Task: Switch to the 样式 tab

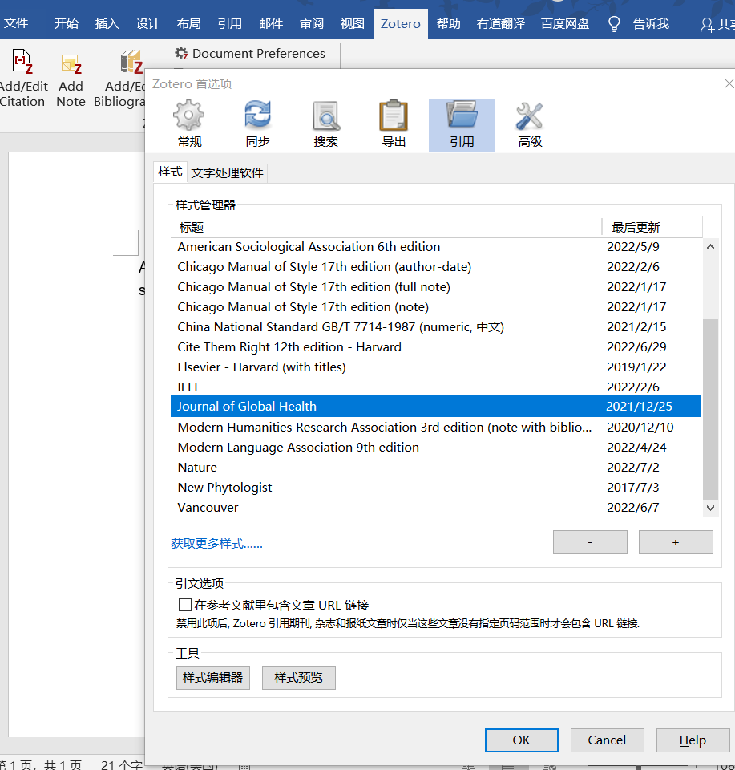Action: click(170, 172)
